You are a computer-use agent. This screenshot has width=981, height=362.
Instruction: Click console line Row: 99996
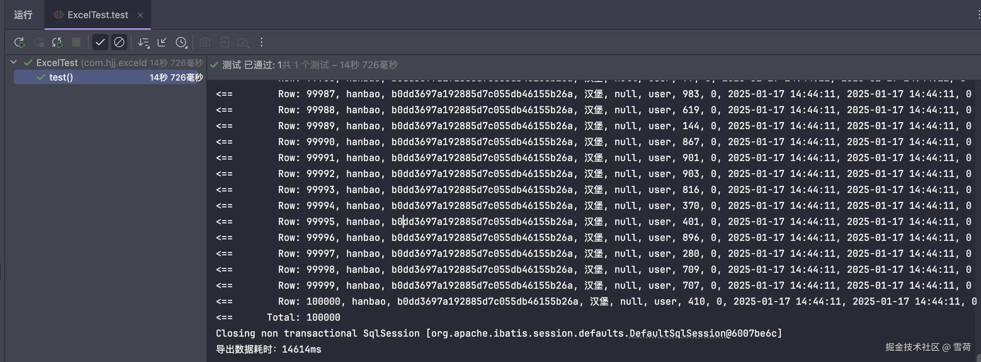(593, 238)
